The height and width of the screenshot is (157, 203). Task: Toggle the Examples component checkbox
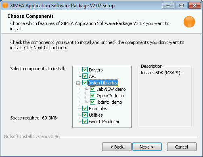(85, 109)
